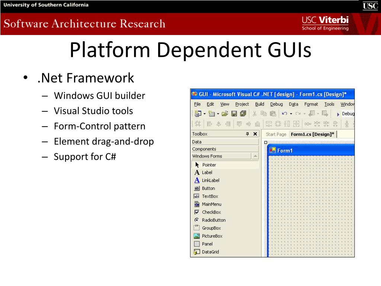Image resolution: width=381 pixels, height=286 pixels.
Task: Switch to Form1.cs [Design] tab
Action: coord(313,134)
